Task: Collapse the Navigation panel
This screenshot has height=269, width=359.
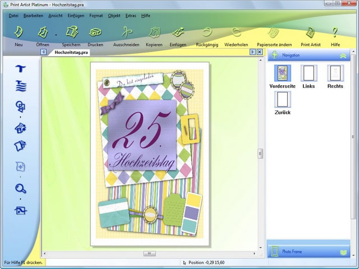Action: point(343,55)
